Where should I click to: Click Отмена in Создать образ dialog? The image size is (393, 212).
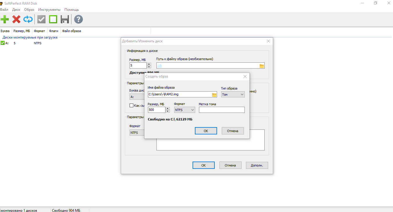click(233, 131)
